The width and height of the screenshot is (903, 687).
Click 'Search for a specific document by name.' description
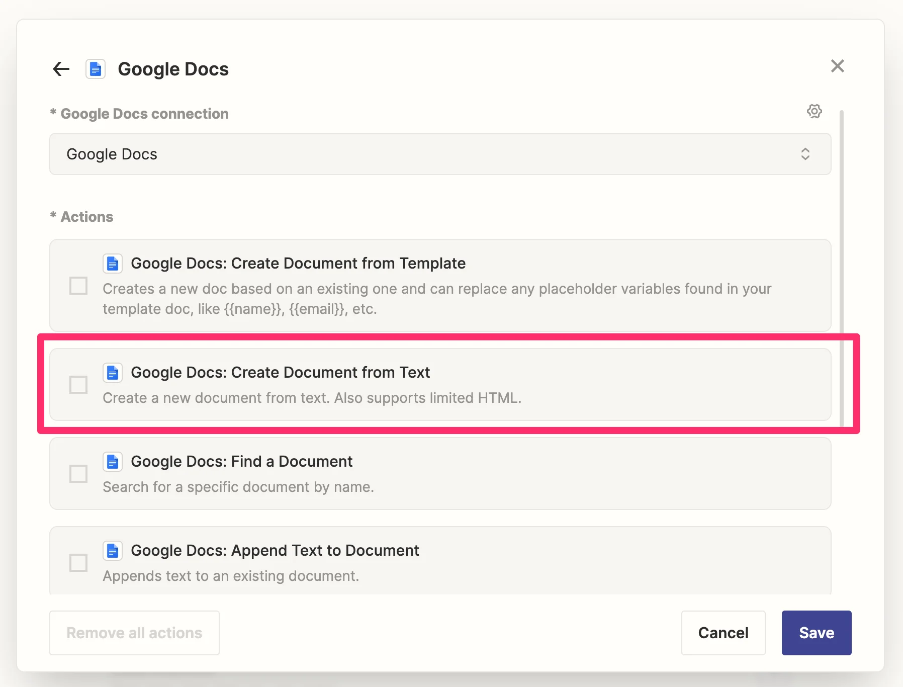pos(238,487)
